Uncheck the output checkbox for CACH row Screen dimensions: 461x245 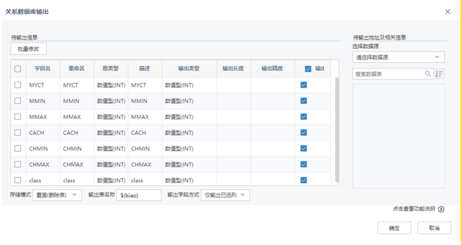point(304,133)
